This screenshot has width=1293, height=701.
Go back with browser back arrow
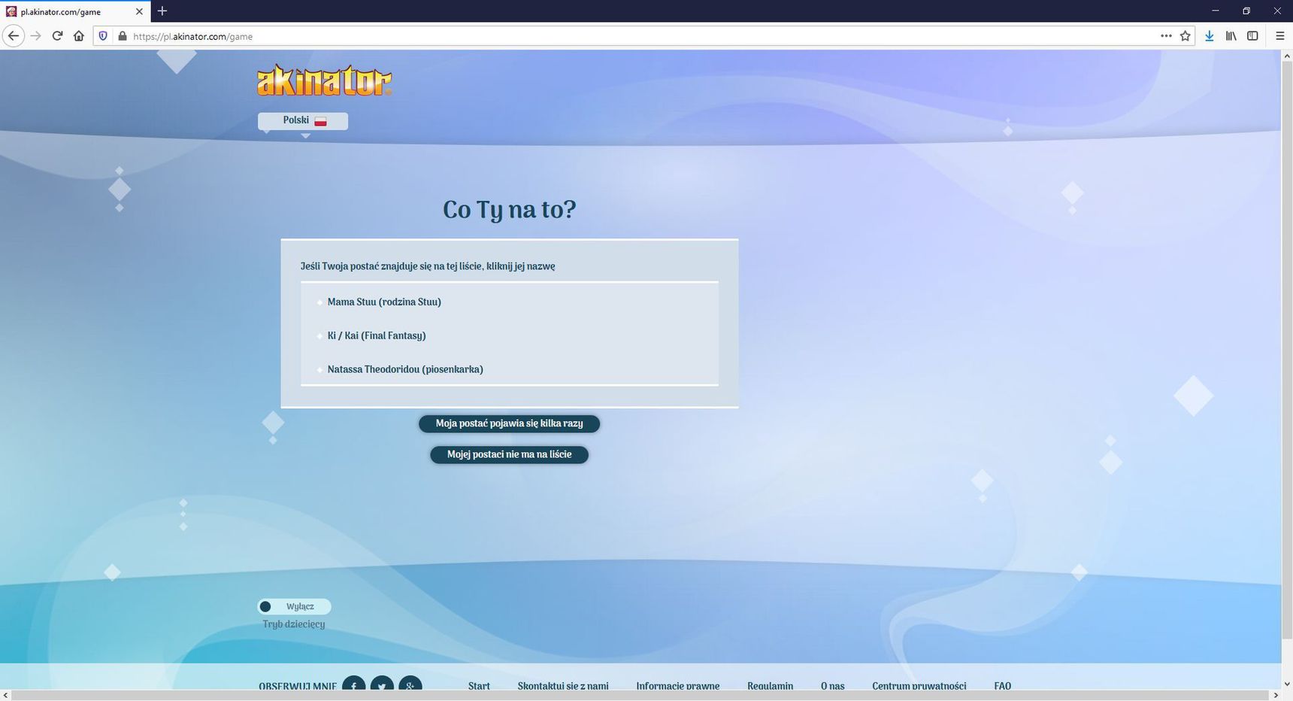click(13, 36)
